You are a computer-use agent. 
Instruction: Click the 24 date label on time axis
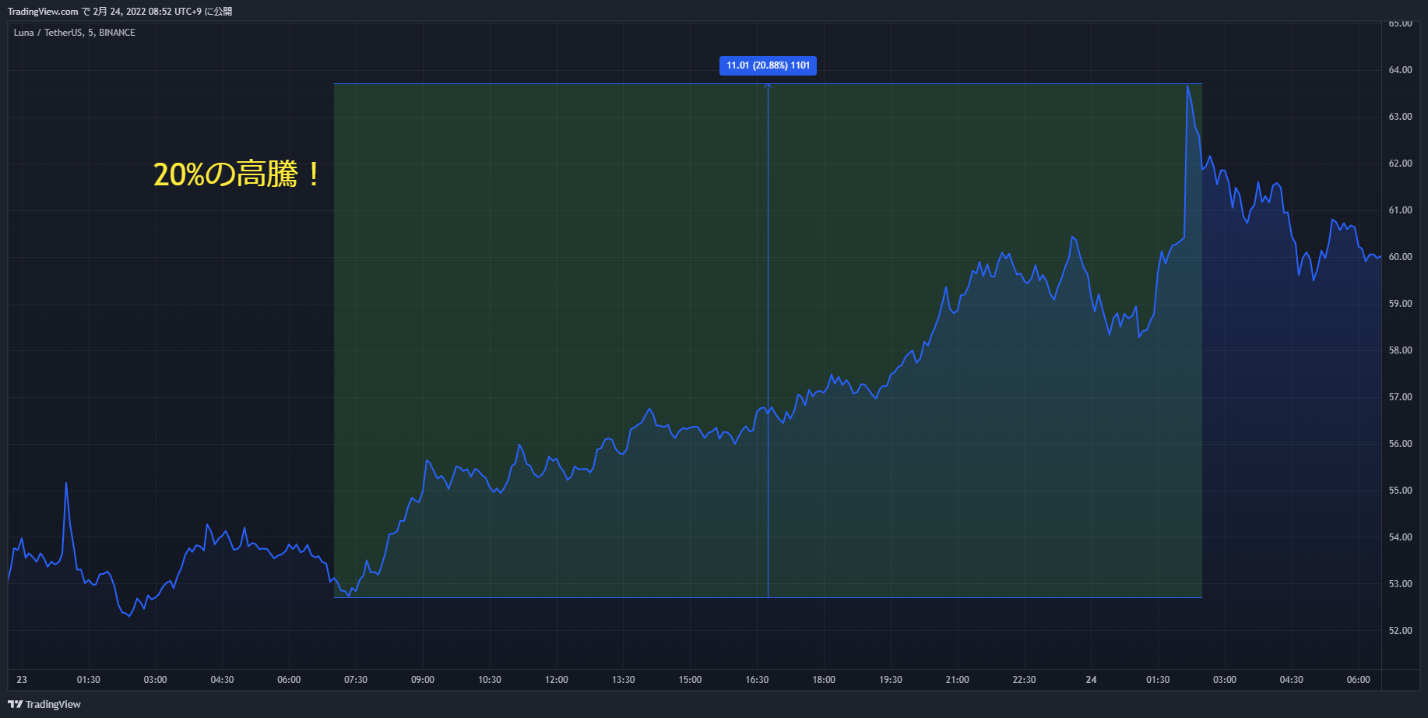[x=1091, y=680]
